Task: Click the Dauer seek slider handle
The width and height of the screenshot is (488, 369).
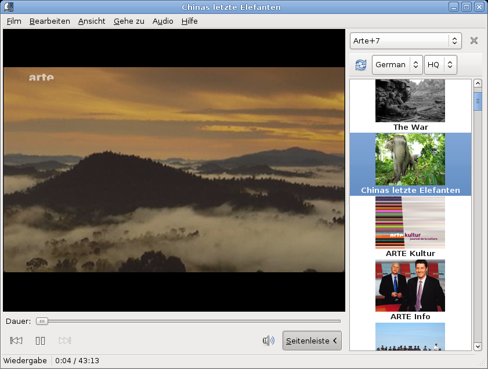Action: click(42, 321)
